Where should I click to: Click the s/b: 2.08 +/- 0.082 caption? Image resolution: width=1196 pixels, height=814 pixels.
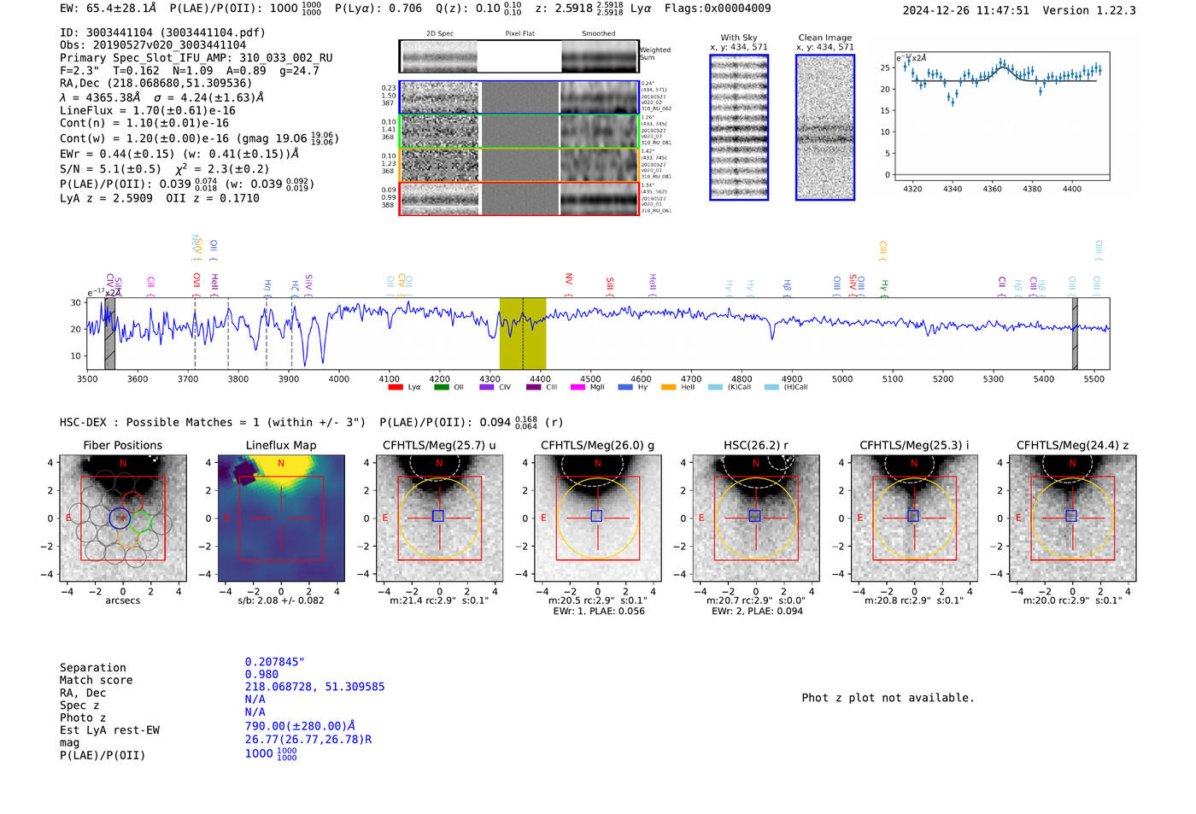click(281, 600)
